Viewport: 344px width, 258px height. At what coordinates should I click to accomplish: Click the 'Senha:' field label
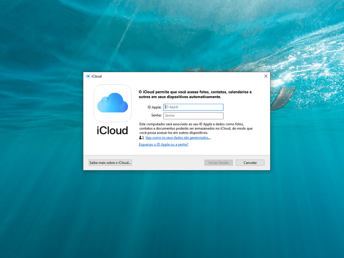(x=156, y=115)
